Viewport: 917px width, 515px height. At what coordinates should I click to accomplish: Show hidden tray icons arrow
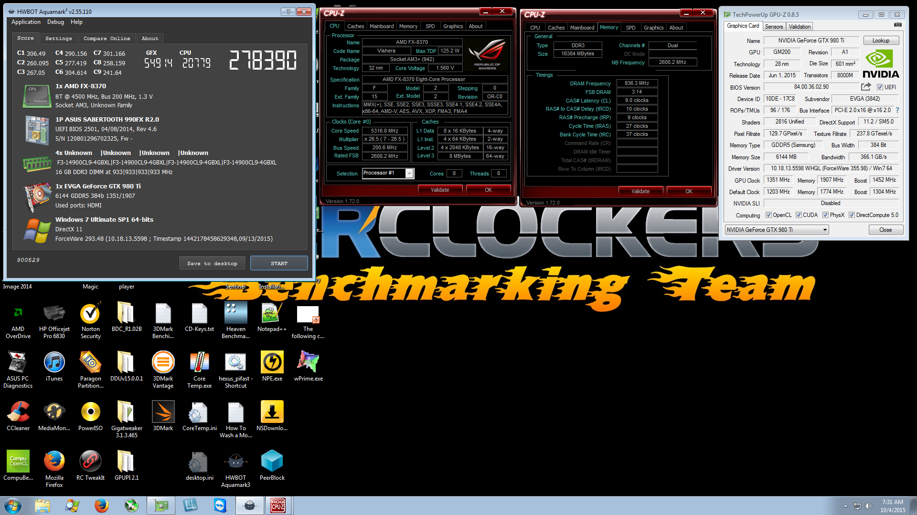[845, 506]
